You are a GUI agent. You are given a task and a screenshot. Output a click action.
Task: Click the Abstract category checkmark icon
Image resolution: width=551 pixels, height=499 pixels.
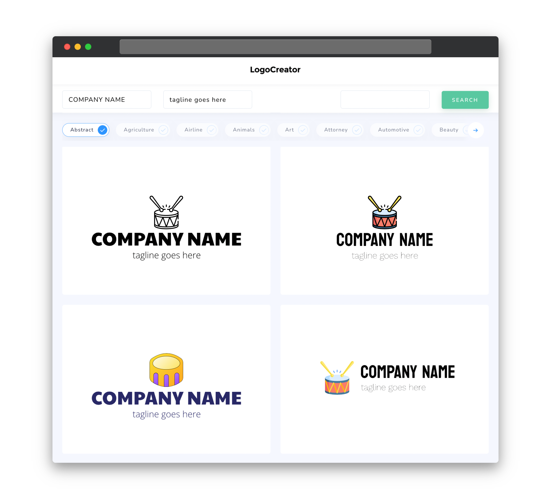[103, 130]
